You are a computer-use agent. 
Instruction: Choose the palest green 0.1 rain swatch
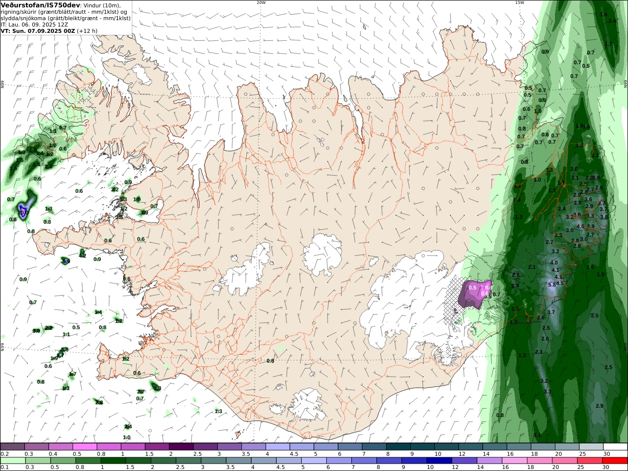click(13, 461)
